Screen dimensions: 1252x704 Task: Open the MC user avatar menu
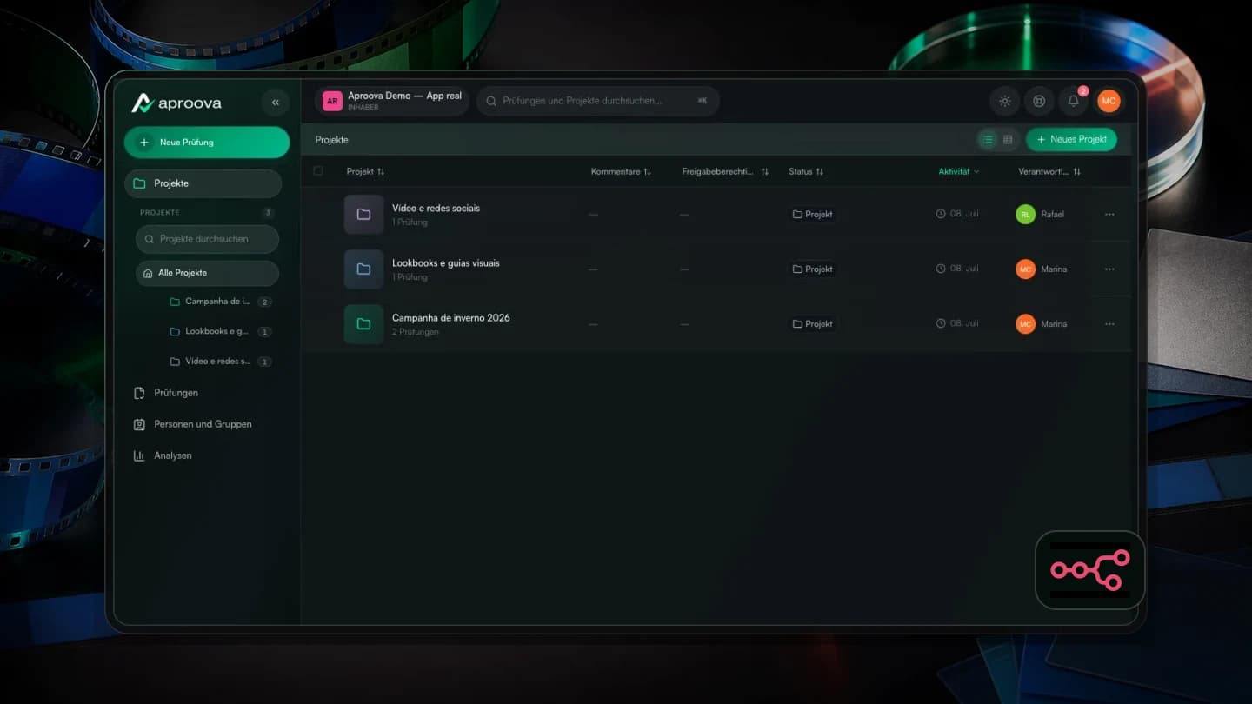tap(1109, 101)
